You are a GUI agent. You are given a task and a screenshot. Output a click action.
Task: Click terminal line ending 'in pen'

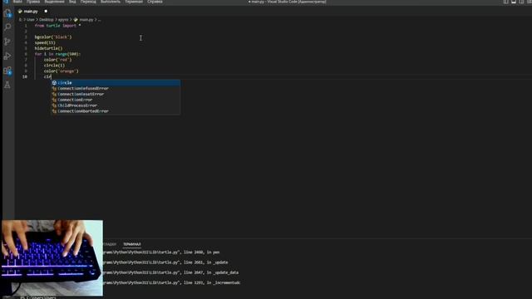pyautogui.click(x=161, y=252)
